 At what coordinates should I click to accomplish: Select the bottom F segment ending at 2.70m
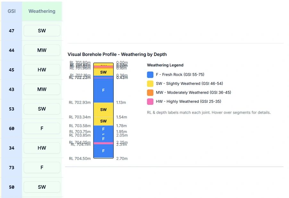click(x=103, y=151)
